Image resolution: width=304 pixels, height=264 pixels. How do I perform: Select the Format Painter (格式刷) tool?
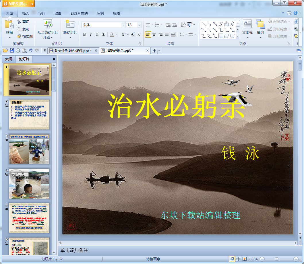click(x=25, y=36)
